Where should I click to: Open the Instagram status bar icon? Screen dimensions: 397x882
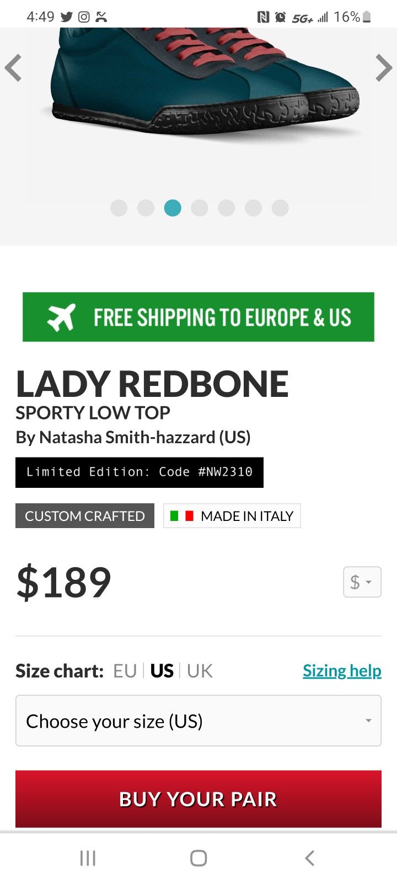83,17
